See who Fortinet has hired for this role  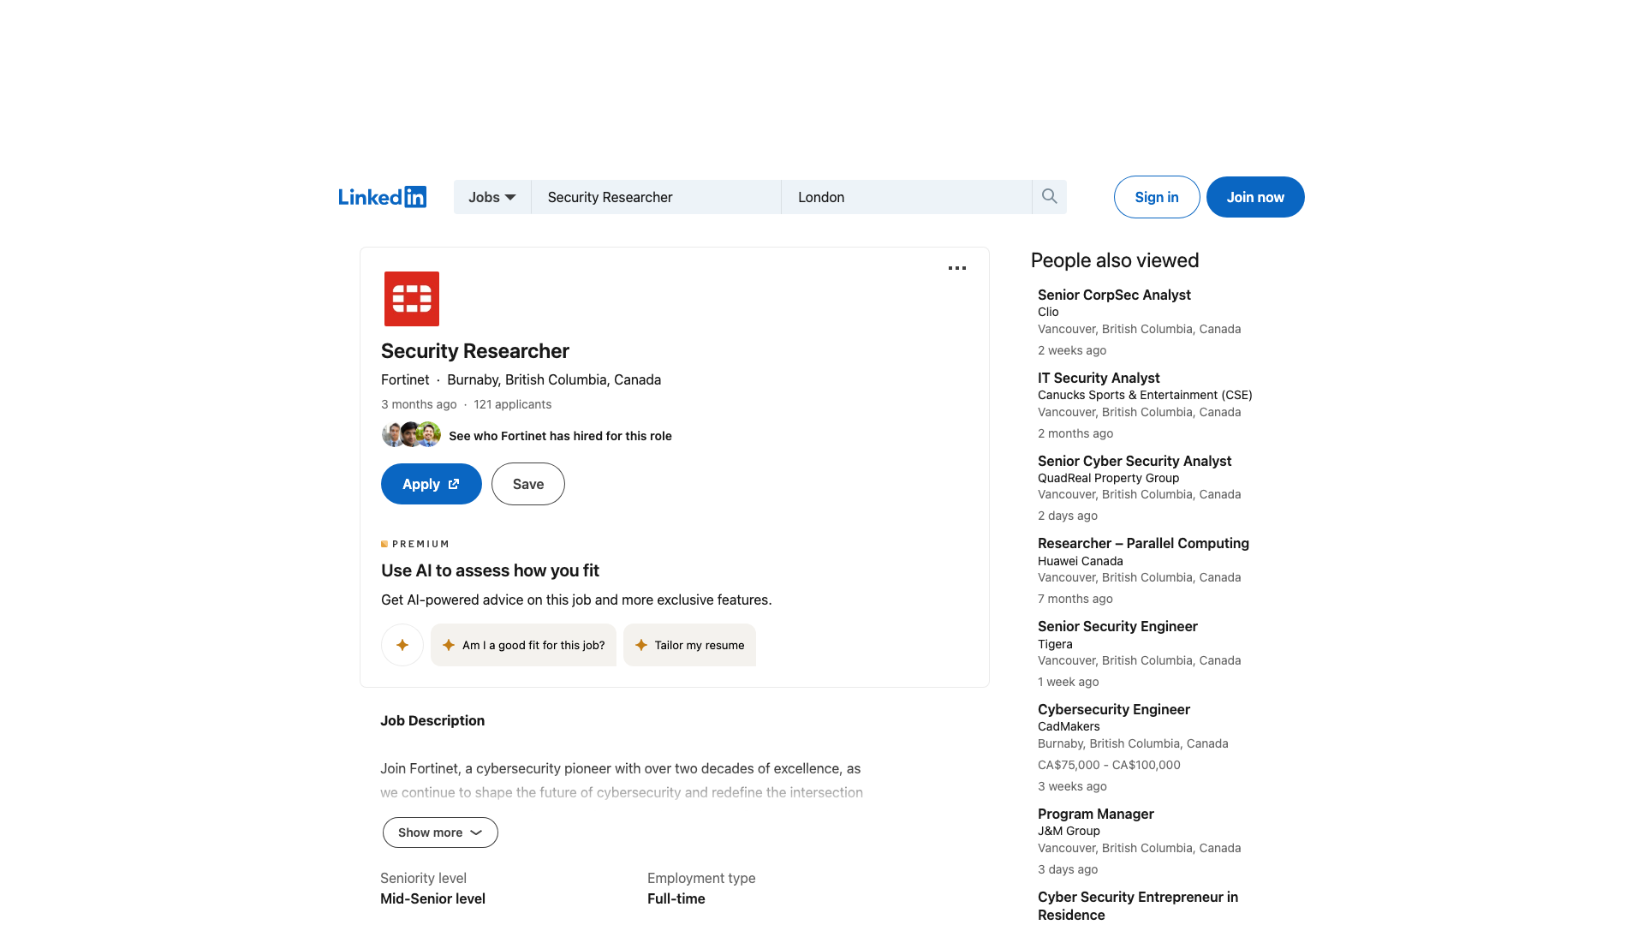point(560,436)
